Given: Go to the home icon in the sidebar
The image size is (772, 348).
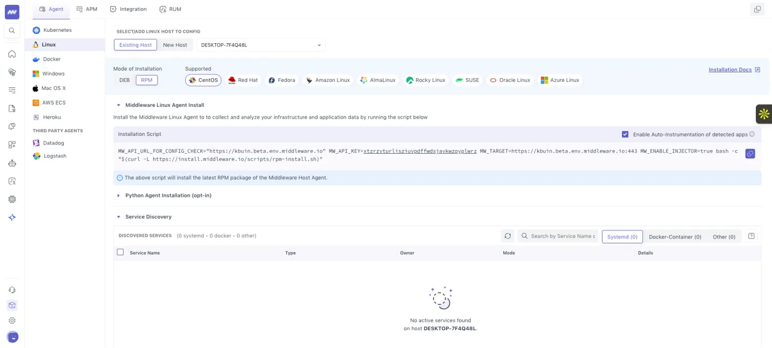Looking at the screenshot, I should (12, 54).
